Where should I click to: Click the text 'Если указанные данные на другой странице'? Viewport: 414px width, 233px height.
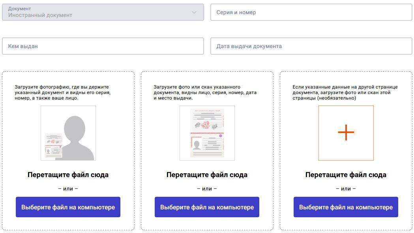(345, 87)
